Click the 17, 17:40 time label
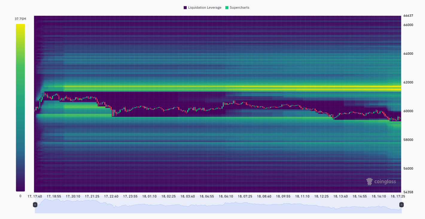This screenshot has width=425, height=219. click(35, 196)
